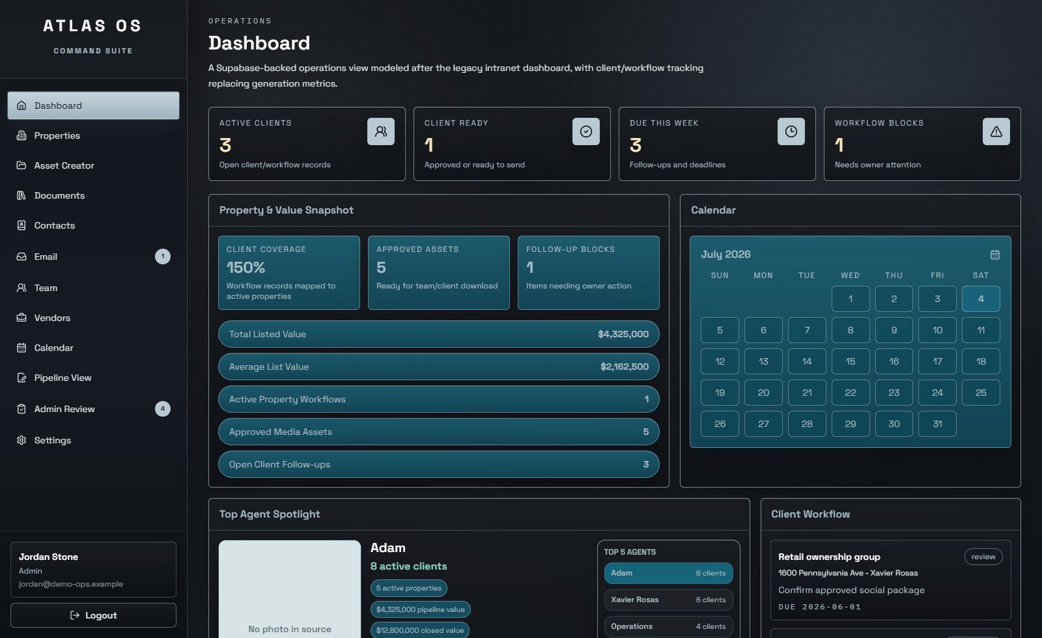
Task: Click the 'Retail ownership group' workflow title
Action: coord(829,557)
